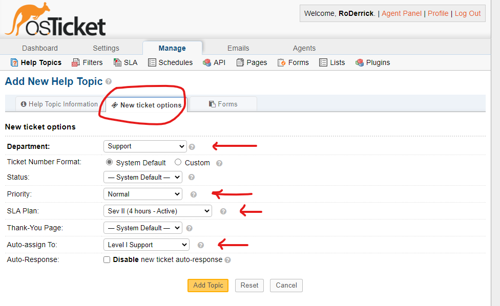Click the Cancel button
The image size is (500, 306).
(286, 286)
